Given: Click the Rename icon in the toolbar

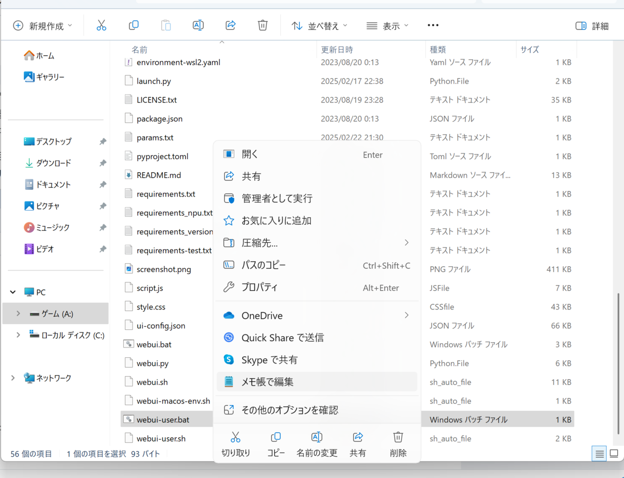Looking at the screenshot, I should (198, 24).
